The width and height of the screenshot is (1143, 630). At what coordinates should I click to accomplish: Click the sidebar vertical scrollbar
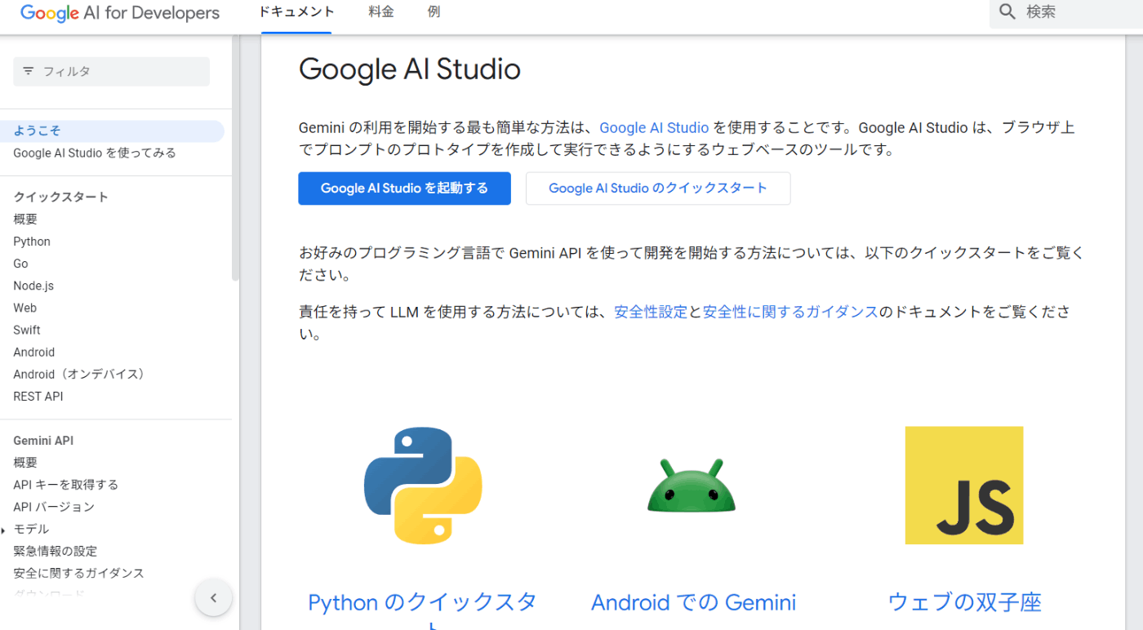tap(236, 159)
